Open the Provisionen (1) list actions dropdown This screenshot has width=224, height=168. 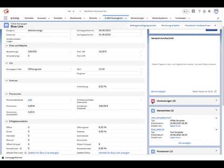(x=217, y=151)
